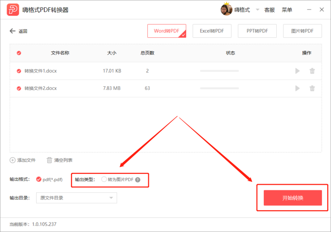Switch to the 图片转PDF tab
331x232 pixels.
click(302, 31)
